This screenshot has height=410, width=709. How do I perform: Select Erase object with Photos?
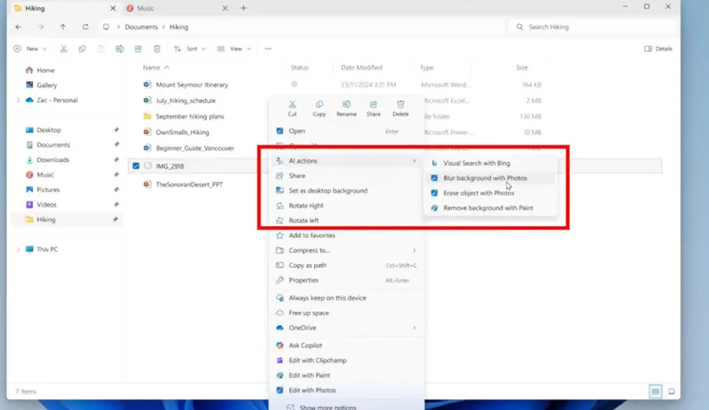click(x=490, y=193)
